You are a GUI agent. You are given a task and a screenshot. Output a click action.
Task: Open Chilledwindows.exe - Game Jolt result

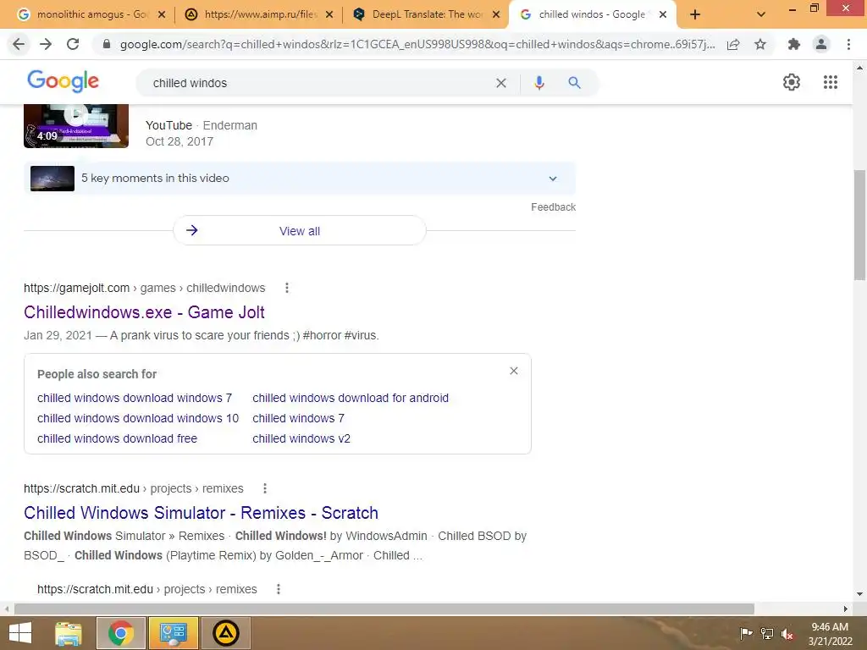144,312
